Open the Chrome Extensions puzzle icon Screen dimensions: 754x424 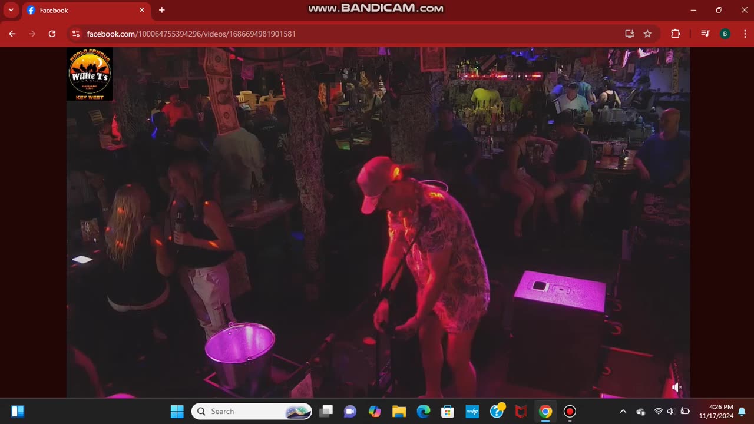coord(675,34)
